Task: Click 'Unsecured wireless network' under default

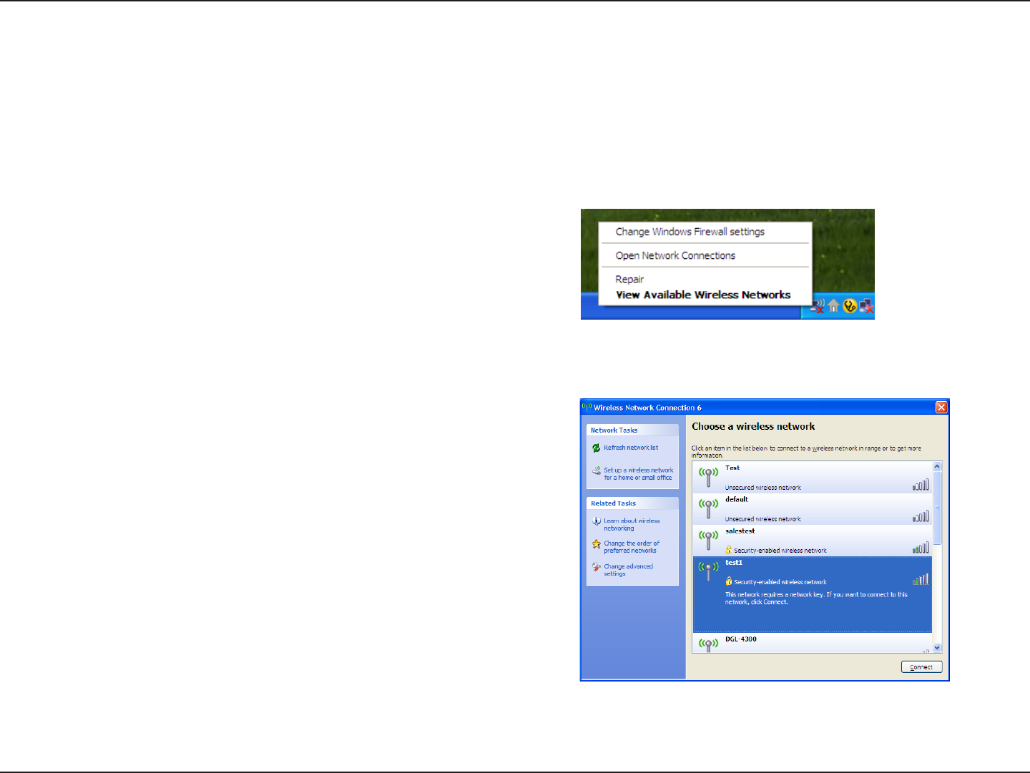Action: click(763, 519)
